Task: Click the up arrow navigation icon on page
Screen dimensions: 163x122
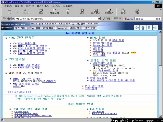Action: 143,28
